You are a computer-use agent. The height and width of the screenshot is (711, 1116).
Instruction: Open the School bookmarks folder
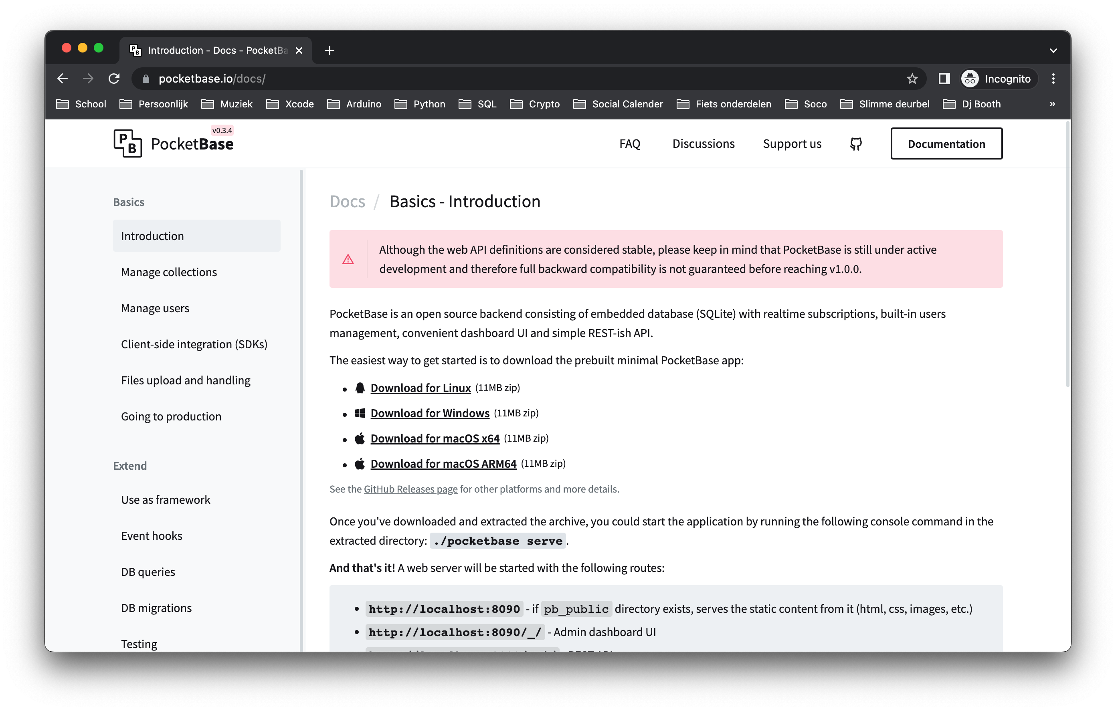[x=81, y=104]
